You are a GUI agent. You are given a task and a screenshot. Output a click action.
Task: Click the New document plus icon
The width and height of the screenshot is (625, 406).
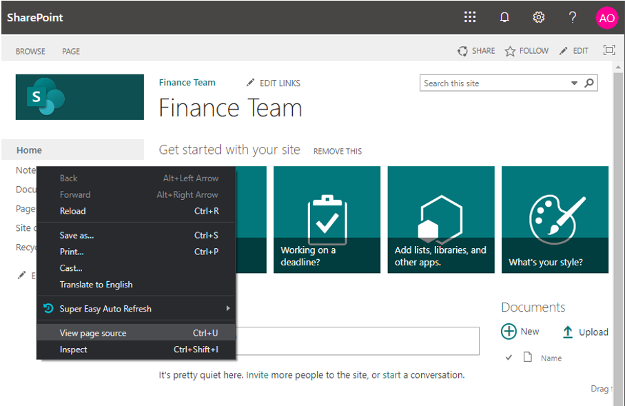tap(509, 332)
